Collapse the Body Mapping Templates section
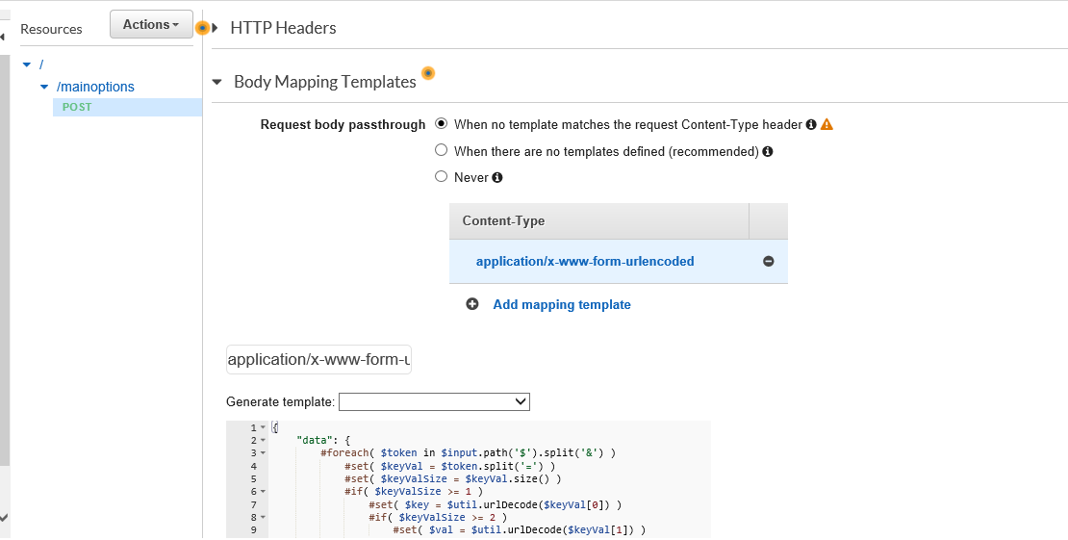 (217, 83)
